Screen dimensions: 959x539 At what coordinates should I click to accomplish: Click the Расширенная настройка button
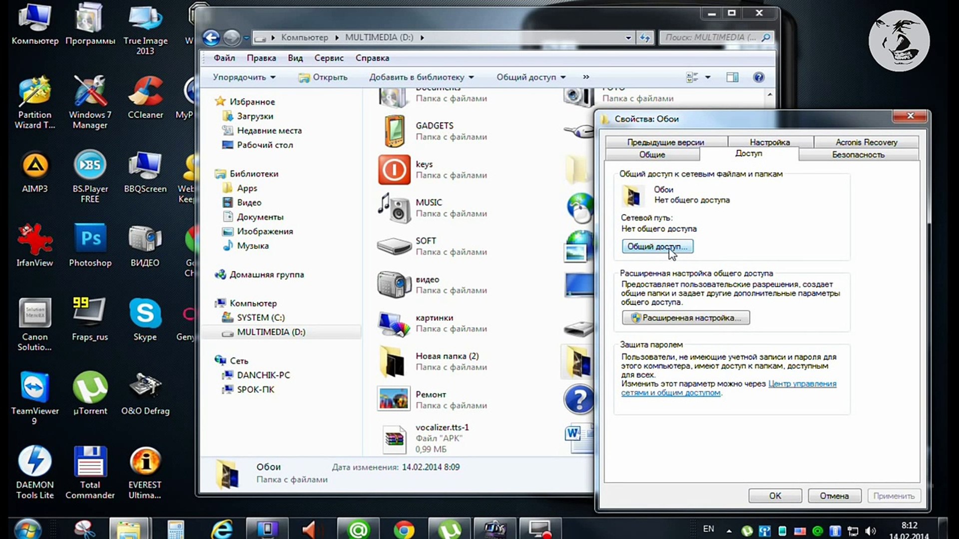686,318
